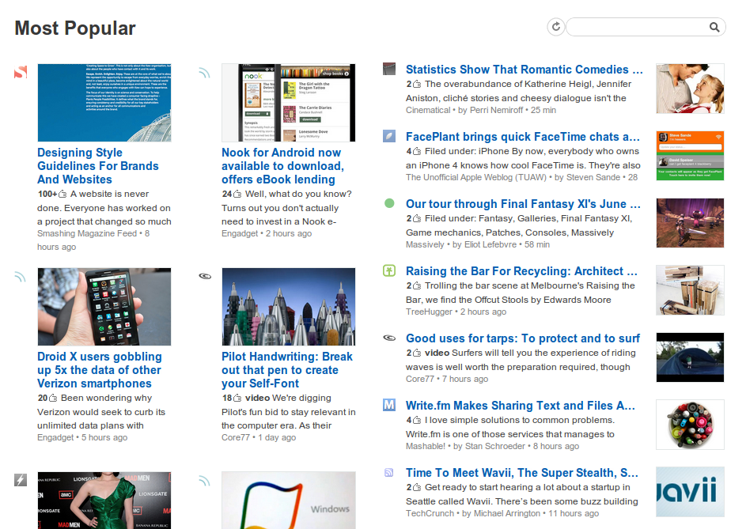Click the romantic couple thumbnail
Viewport: 746px width, 529px height.
tap(690, 89)
